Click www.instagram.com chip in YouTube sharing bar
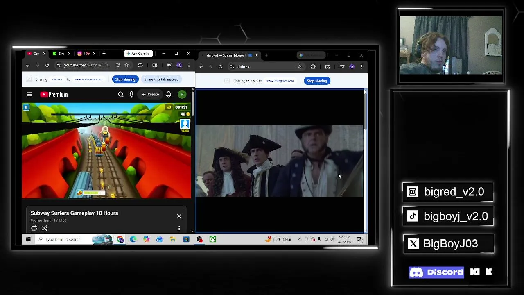524x295 pixels. (88, 79)
